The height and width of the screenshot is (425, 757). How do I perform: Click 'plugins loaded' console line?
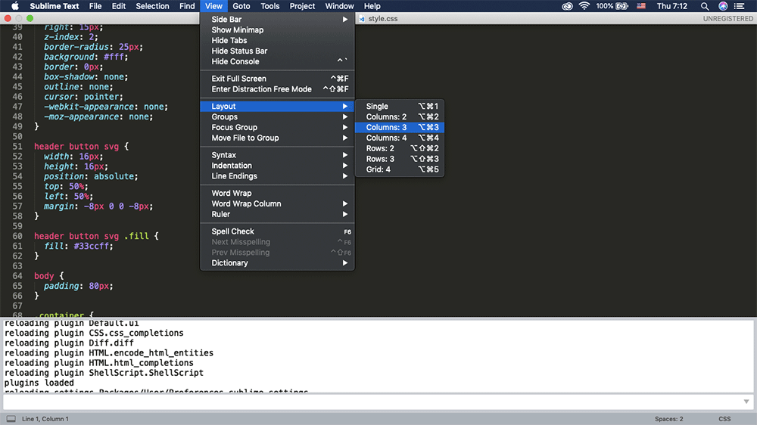(x=39, y=383)
